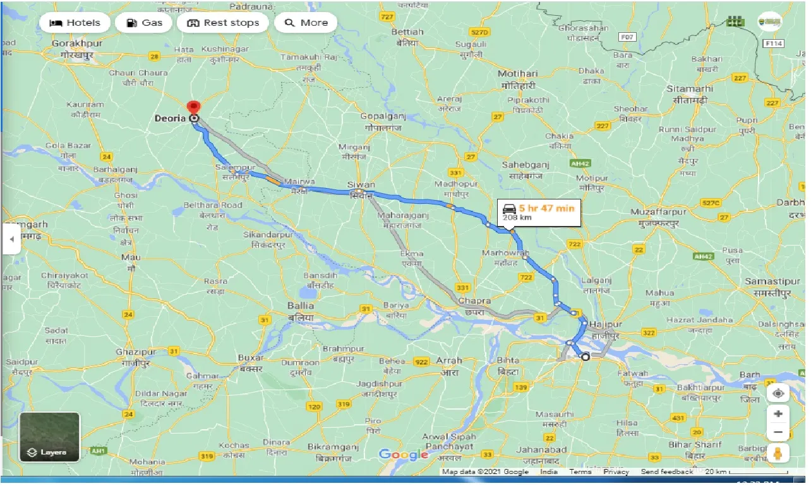Viewport: 811px width, 486px height.
Task: Click the Send feedback link
Action: (x=666, y=471)
